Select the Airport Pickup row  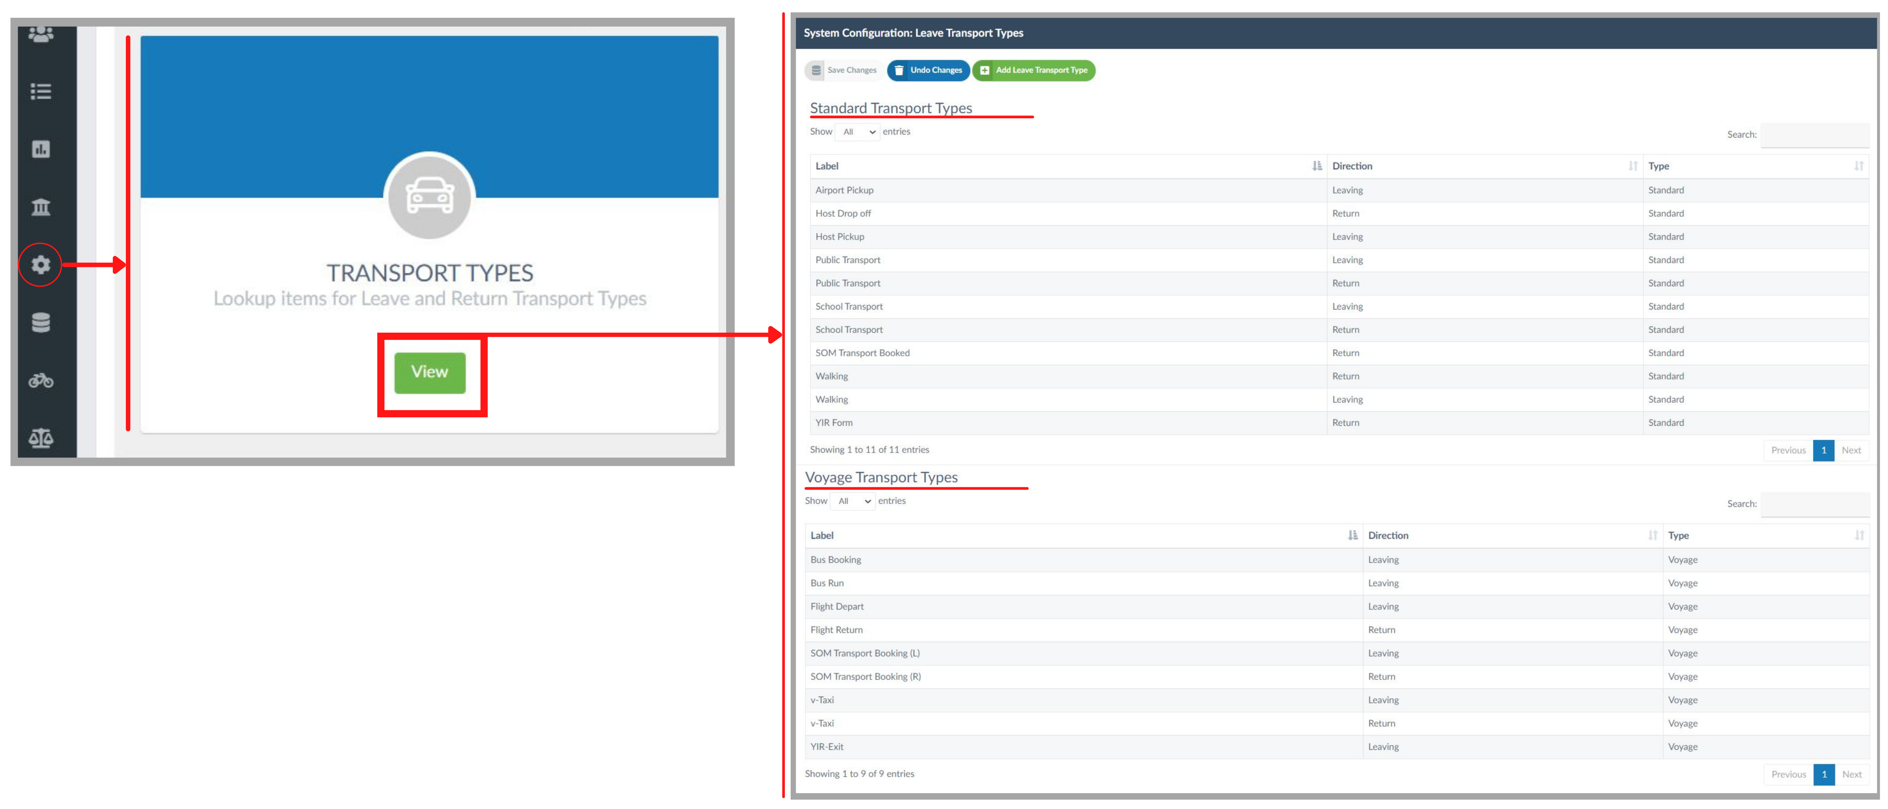844,190
